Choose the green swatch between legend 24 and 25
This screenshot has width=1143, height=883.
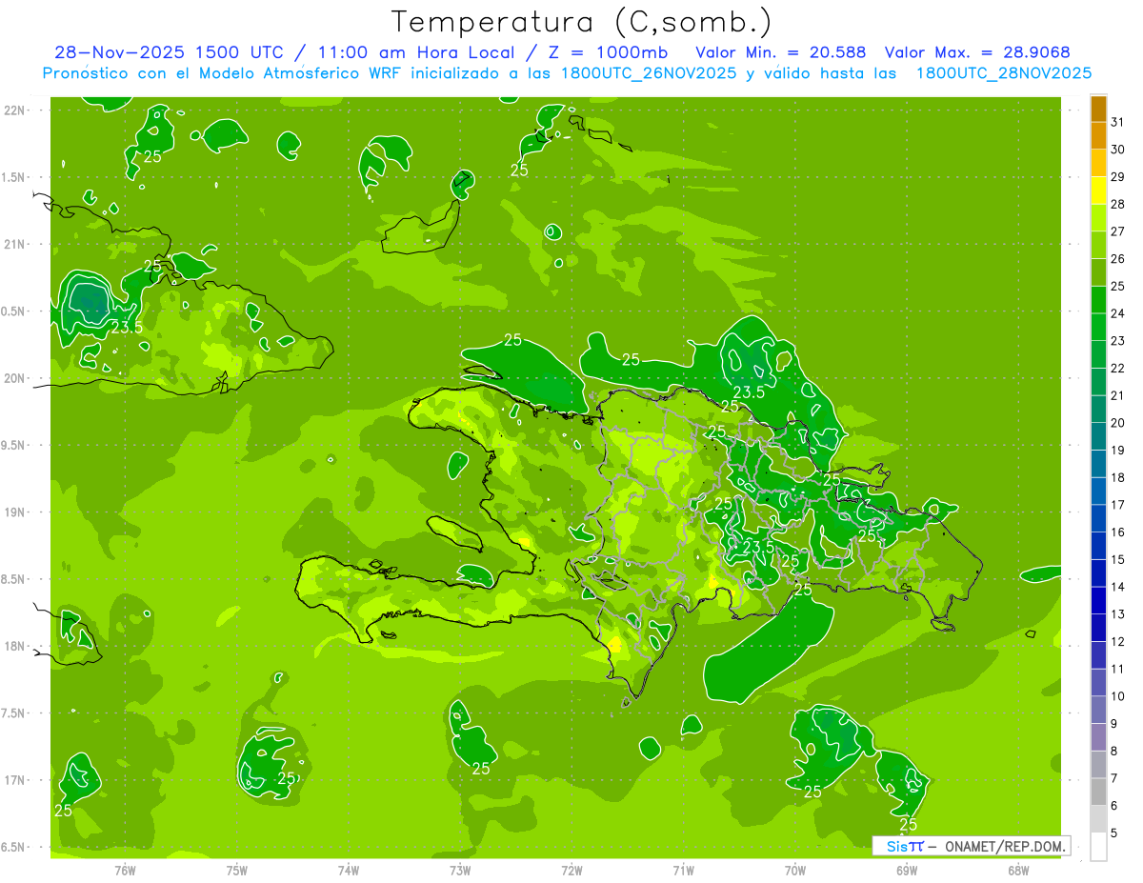(1098, 299)
